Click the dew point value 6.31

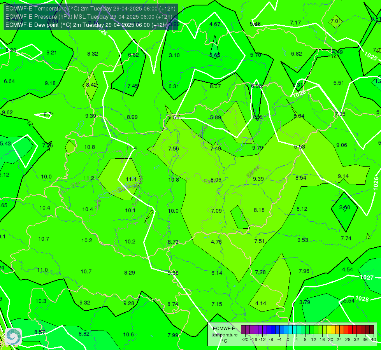click(x=174, y=86)
